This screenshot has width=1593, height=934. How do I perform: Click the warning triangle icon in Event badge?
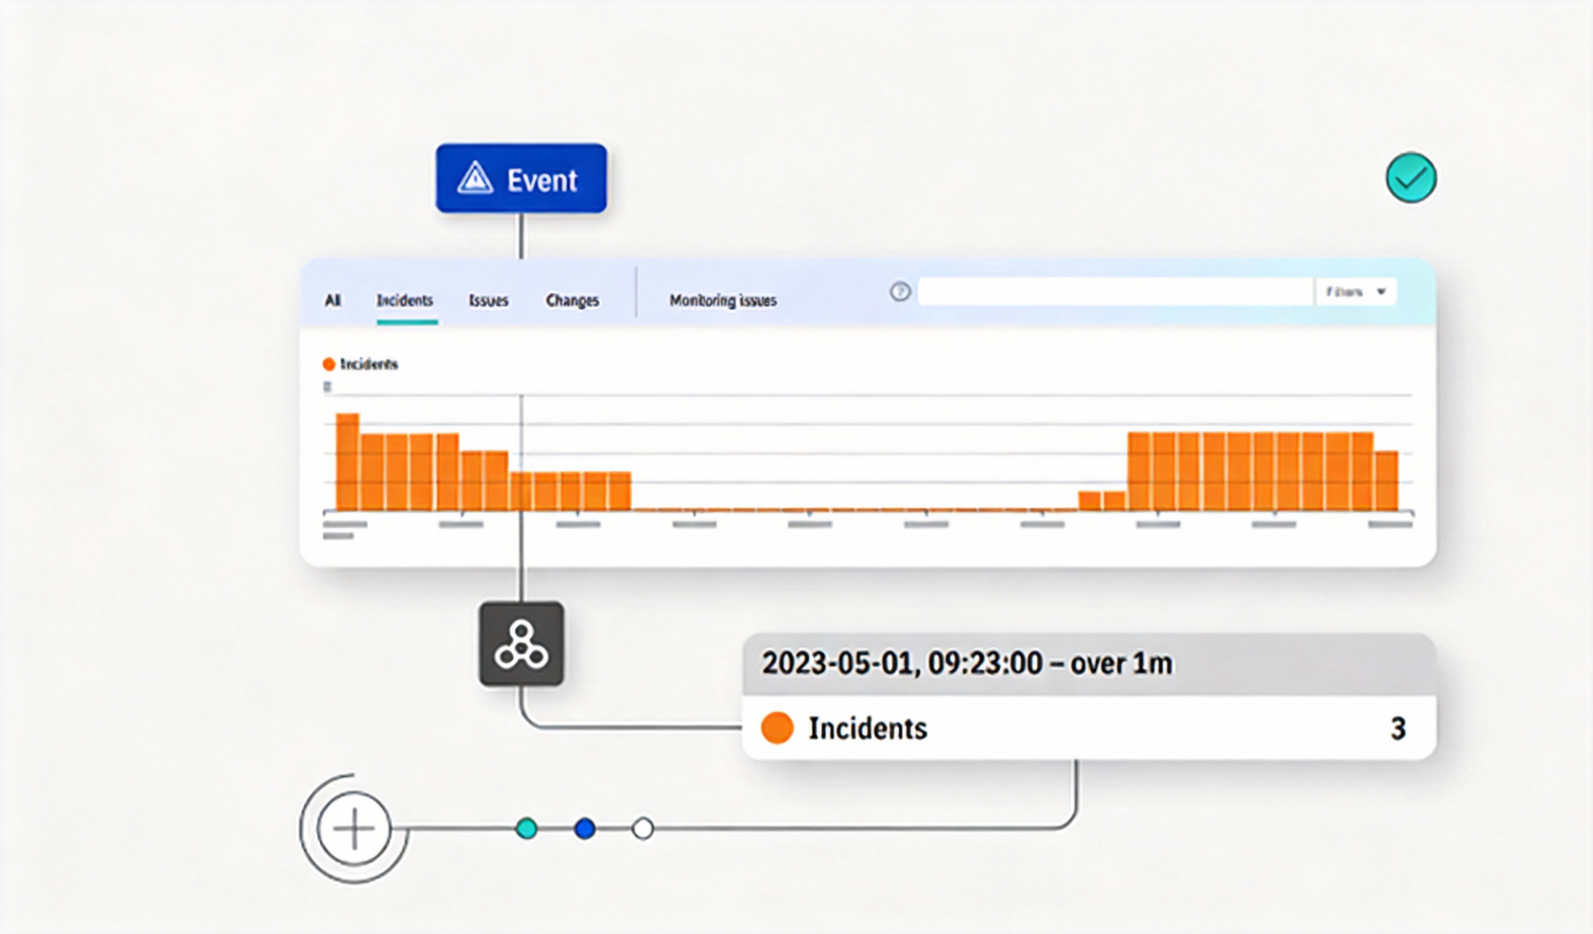tap(475, 179)
